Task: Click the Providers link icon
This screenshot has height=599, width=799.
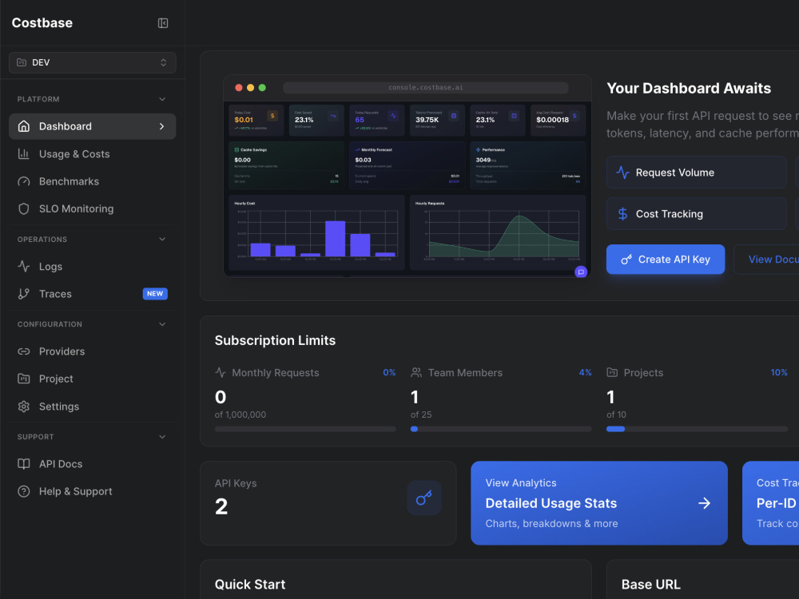Action: (x=23, y=351)
